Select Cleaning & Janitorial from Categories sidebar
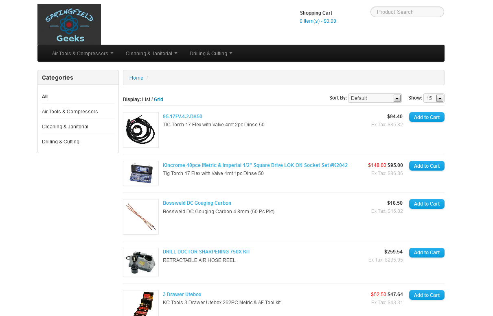Screen dimensions: 493x316 65,126
